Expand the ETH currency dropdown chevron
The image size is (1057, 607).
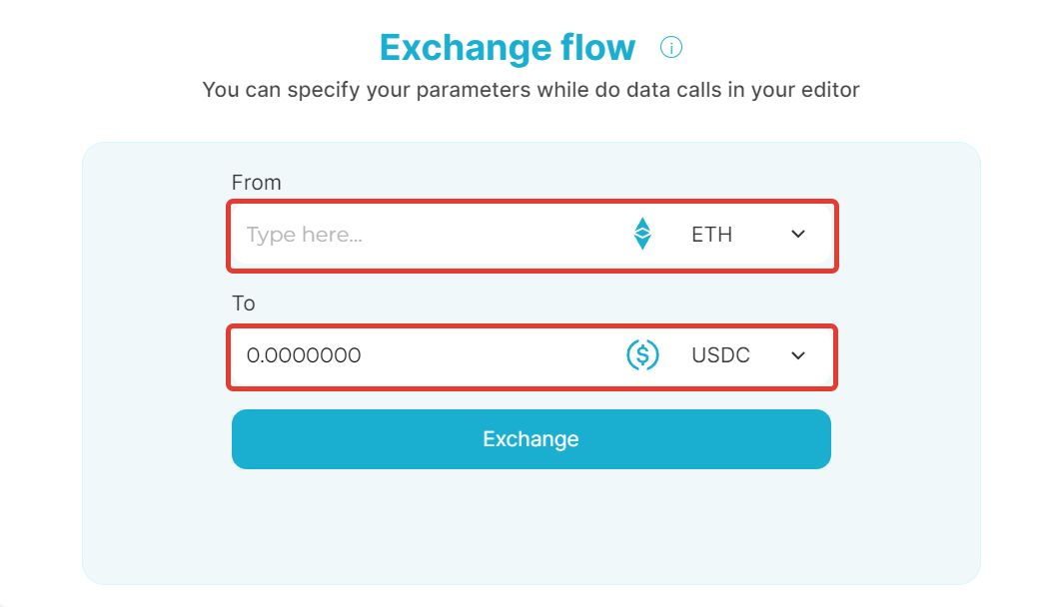coord(798,234)
